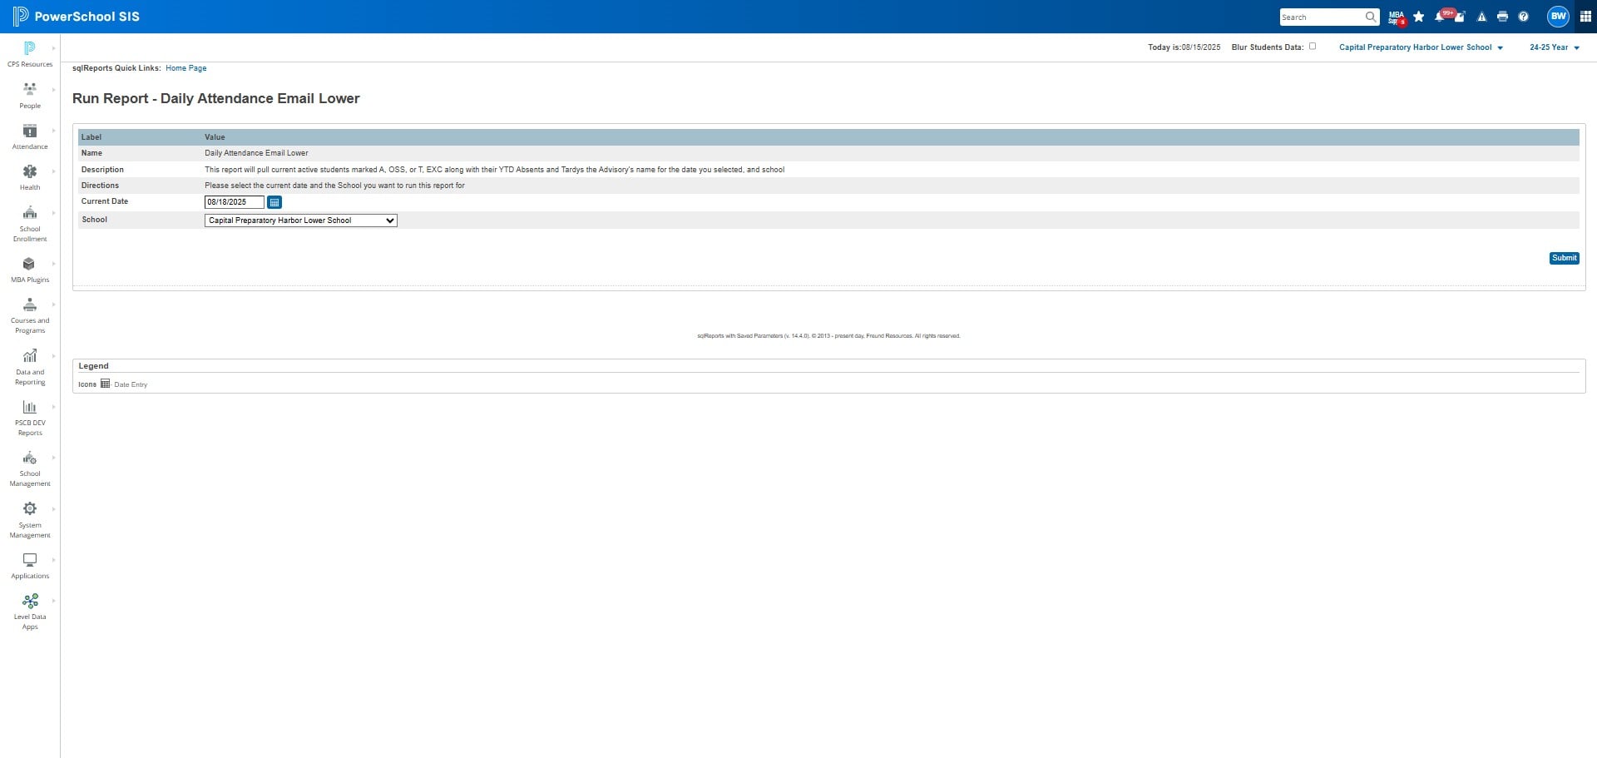The image size is (1597, 758).
Task: Open the notifications bell icon
Action: coord(1440,17)
